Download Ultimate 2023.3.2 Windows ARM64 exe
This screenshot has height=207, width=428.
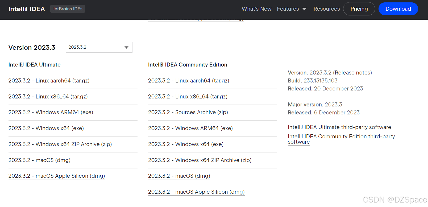pyautogui.click(x=51, y=112)
